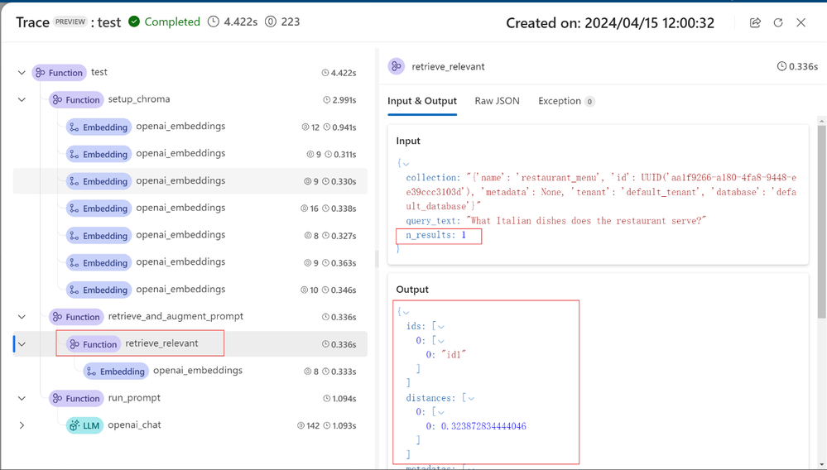This screenshot has height=470, width=827.
Task: Collapse the nested 0 array under ids
Action: point(441,341)
